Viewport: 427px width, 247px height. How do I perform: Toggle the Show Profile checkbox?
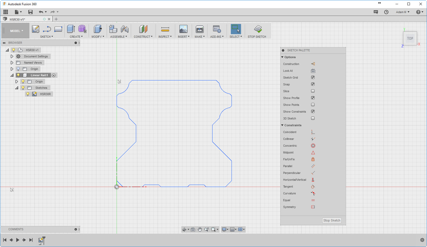[x=313, y=98]
